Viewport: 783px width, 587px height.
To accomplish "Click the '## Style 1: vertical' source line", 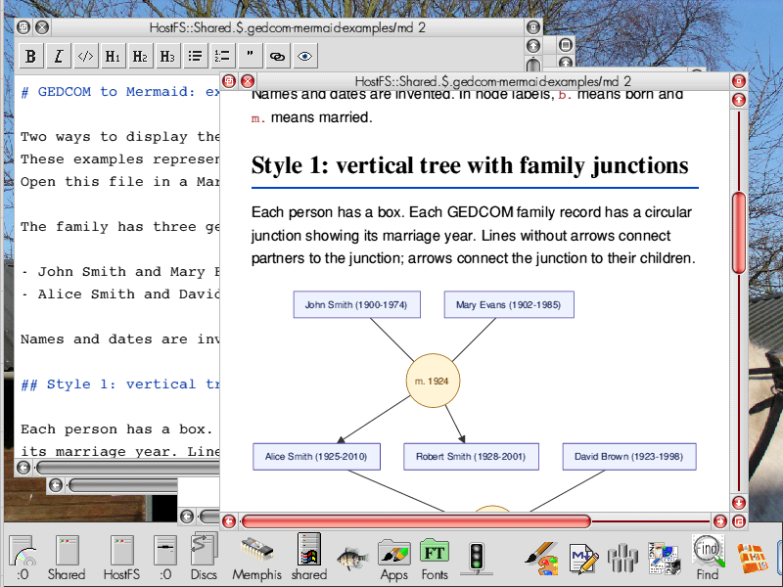I will coord(119,384).
